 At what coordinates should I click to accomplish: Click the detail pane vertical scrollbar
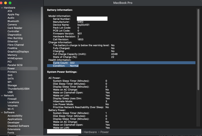tap(198, 49)
